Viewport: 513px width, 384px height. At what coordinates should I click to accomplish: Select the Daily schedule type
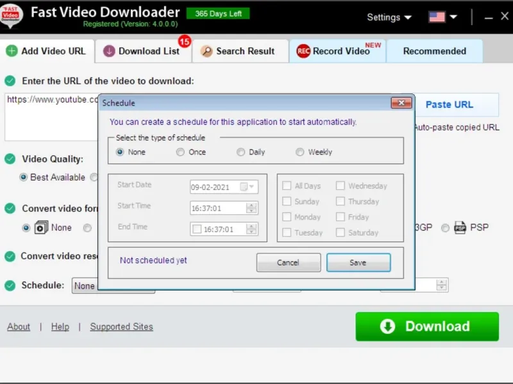pyautogui.click(x=241, y=152)
